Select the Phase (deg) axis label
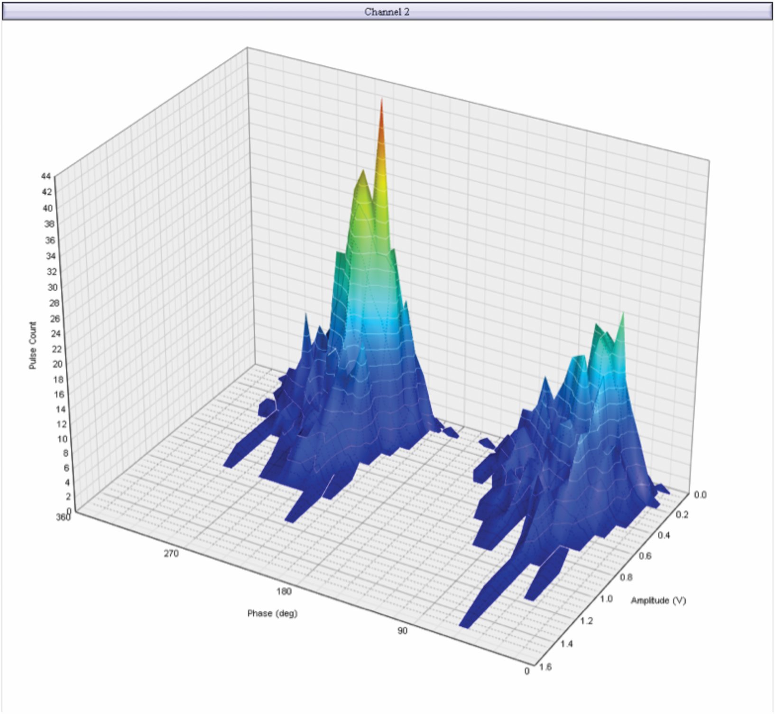Image resolution: width=775 pixels, height=714 pixels. [x=272, y=613]
